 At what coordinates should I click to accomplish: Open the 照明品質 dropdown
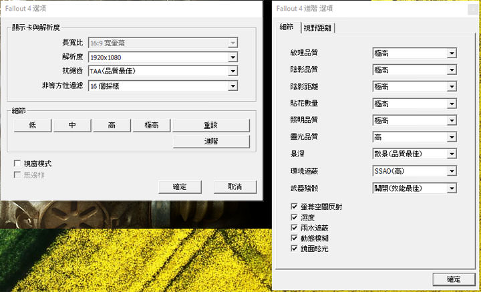click(415, 120)
